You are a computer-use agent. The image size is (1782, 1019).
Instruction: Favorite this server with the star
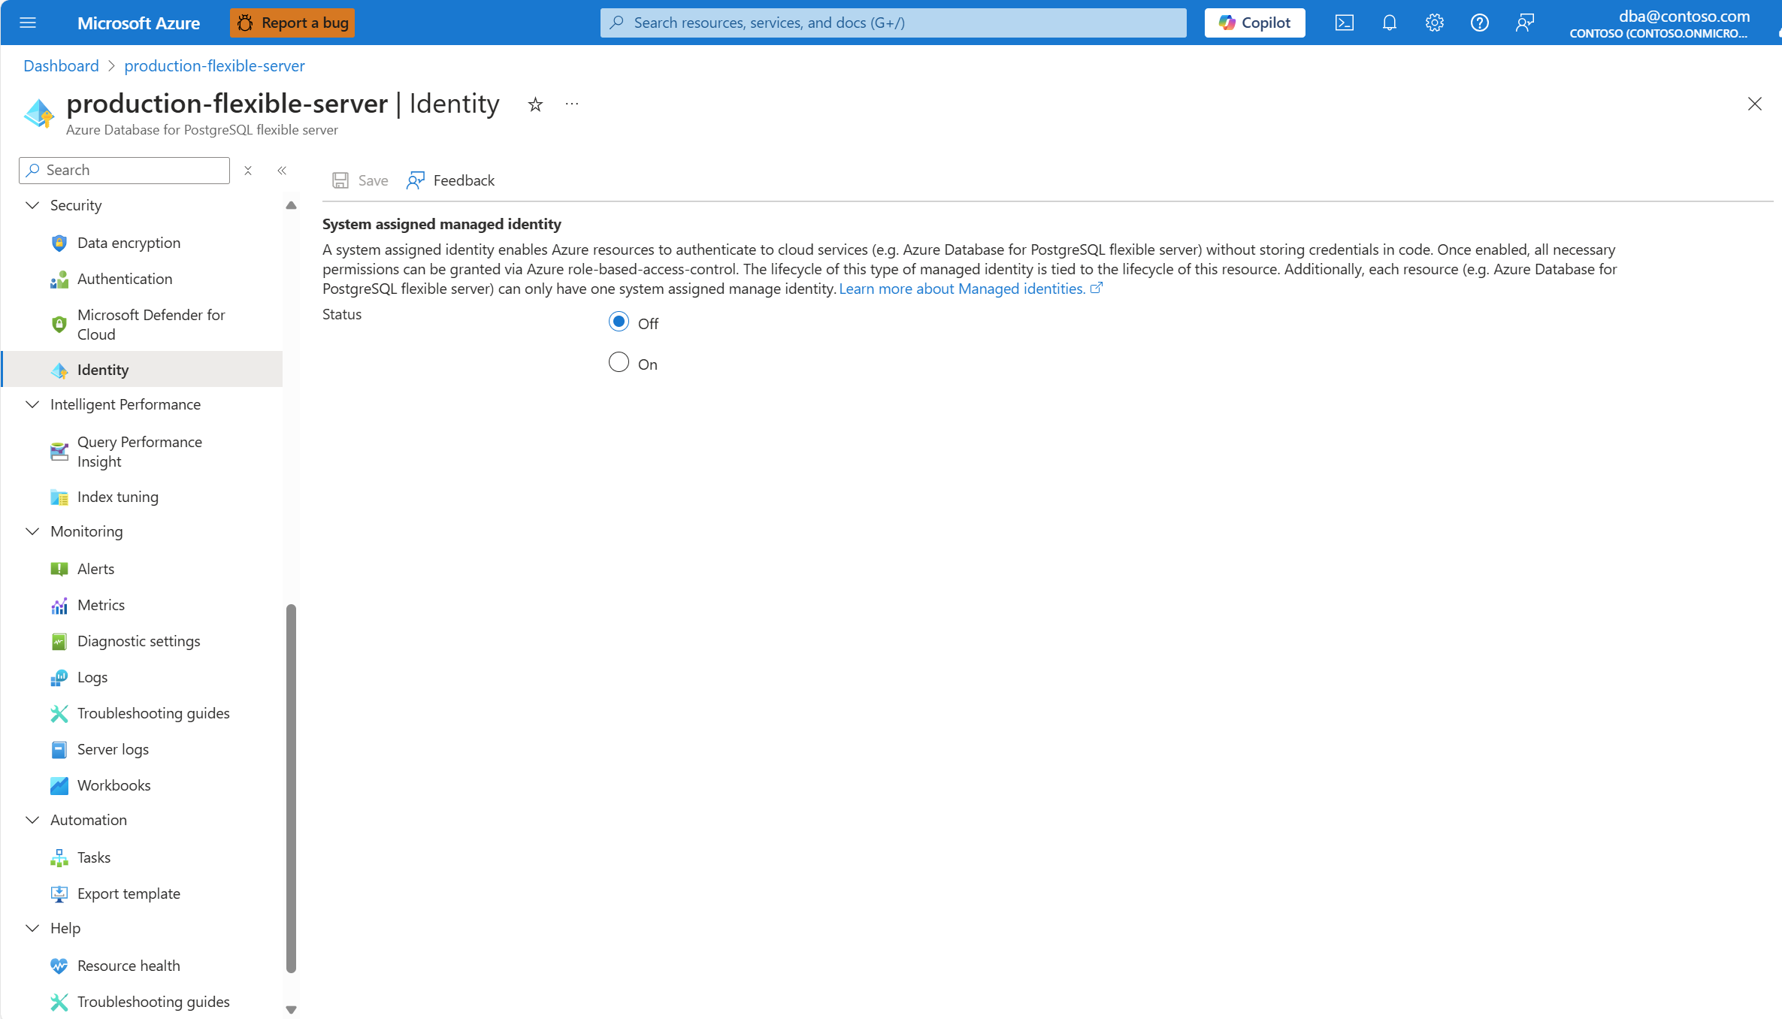click(534, 104)
